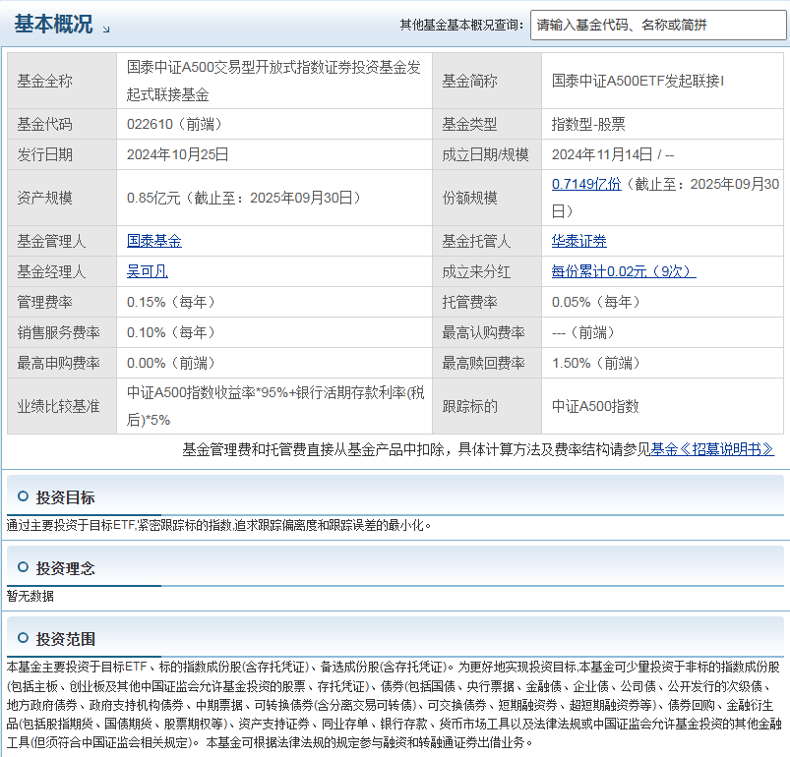The height and width of the screenshot is (757, 790).
Task: Click the 投资范围 section header
Action: (65, 639)
